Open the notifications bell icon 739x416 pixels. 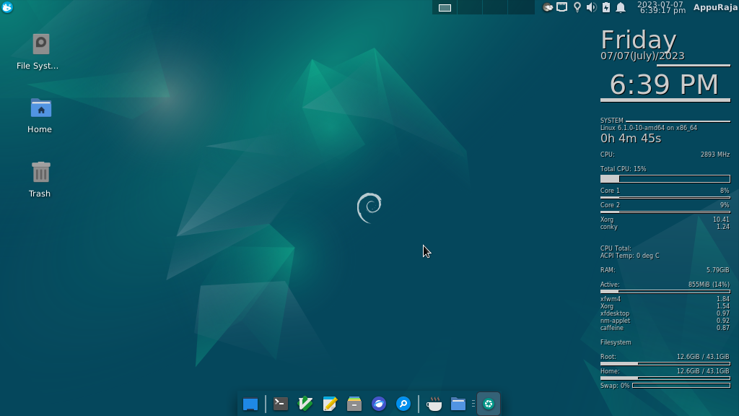(621, 7)
